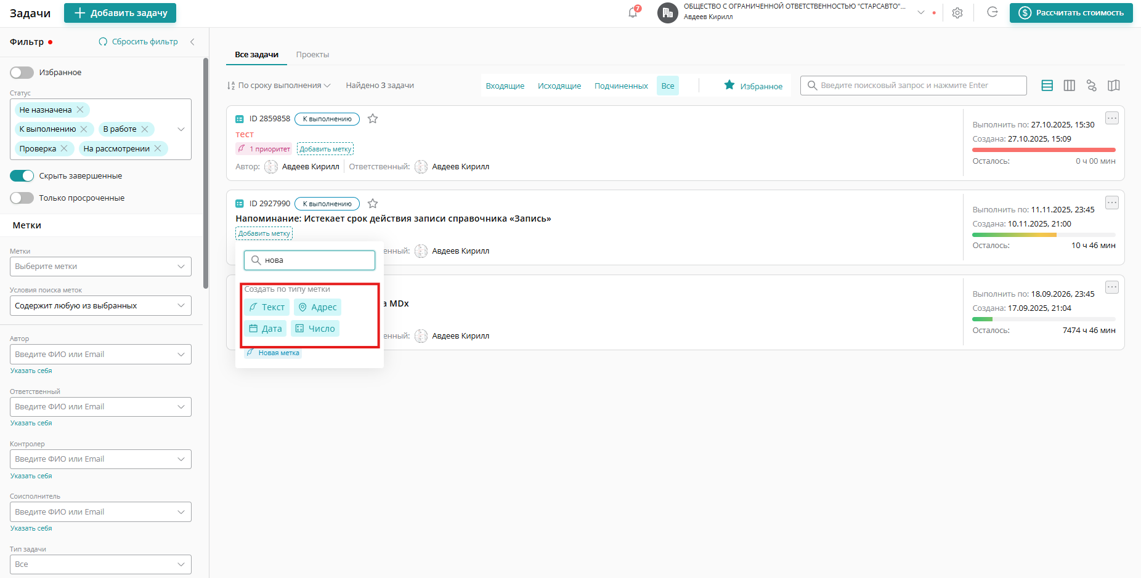Viewport: 1141px width, 578px height.
Task: Click 'Сбросить фильтр' link
Action: tap(139, 42)
